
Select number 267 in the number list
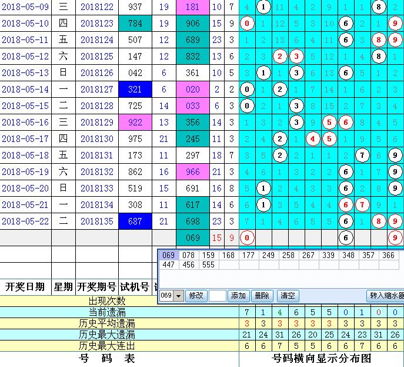click(308, 255)
